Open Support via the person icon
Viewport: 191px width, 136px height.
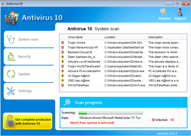(180, 12)
